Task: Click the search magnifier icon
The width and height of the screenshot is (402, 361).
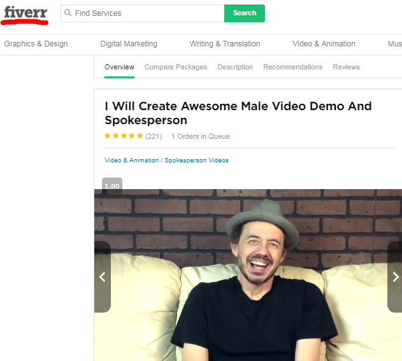Action: click(68, 13)
